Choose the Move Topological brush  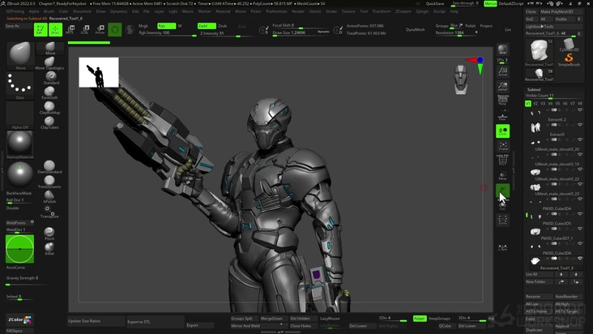point(49,63)
